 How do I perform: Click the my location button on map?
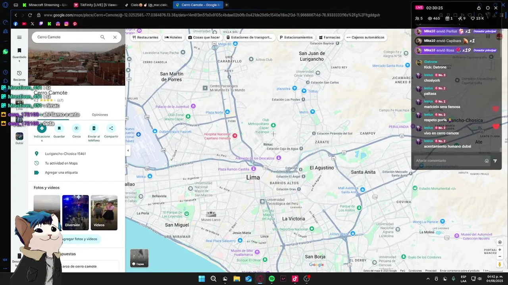(500, 242)
